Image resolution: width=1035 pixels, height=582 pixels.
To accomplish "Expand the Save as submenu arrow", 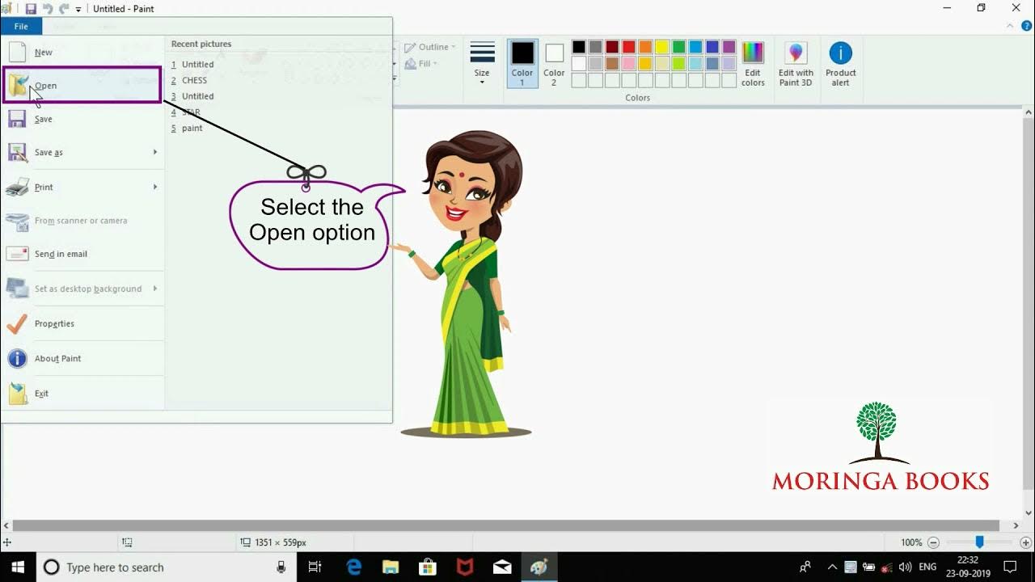I will 155,152.
